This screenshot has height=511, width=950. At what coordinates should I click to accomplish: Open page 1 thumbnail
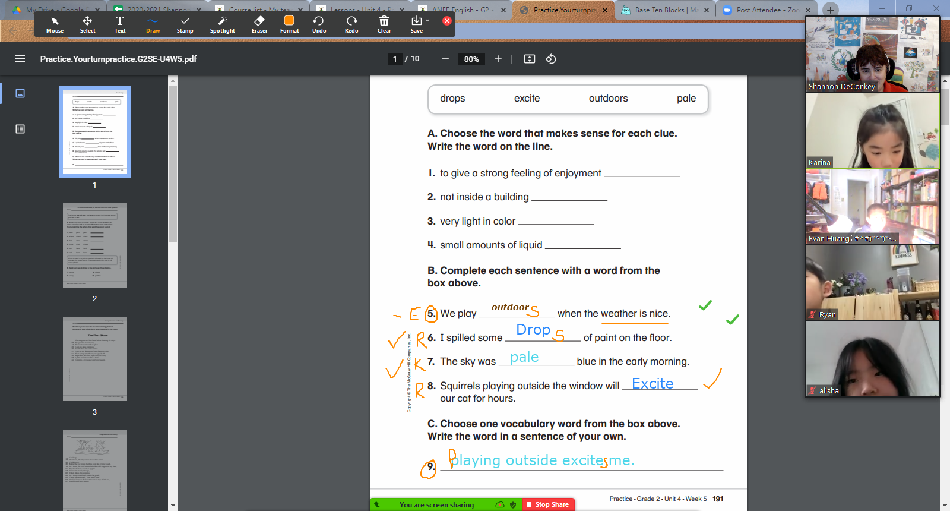[x=95, y=132]
